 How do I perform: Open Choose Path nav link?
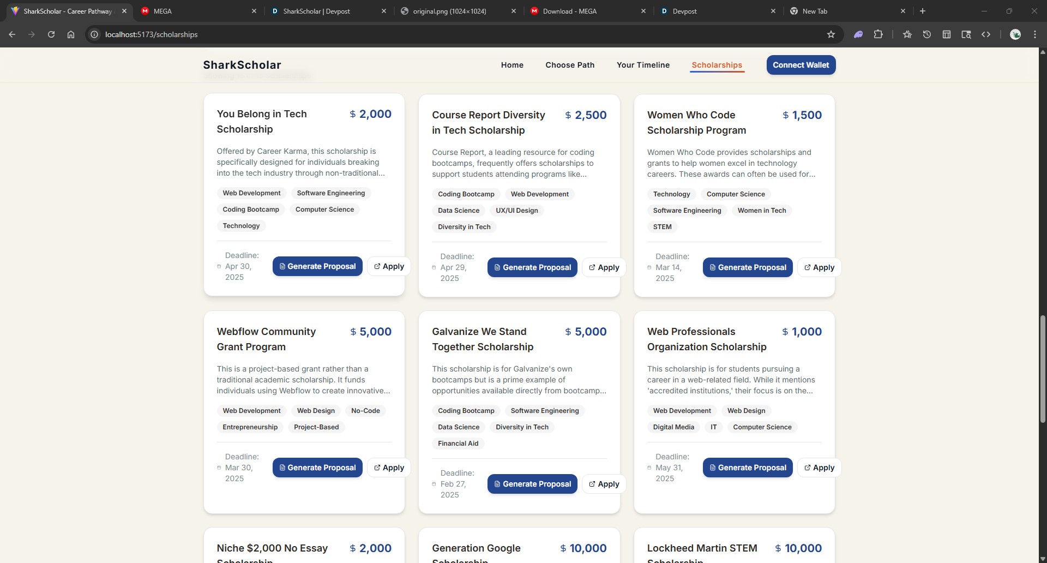[x=570, y=65]
